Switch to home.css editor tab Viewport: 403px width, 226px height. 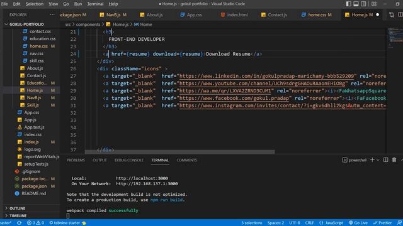point(316,15)
